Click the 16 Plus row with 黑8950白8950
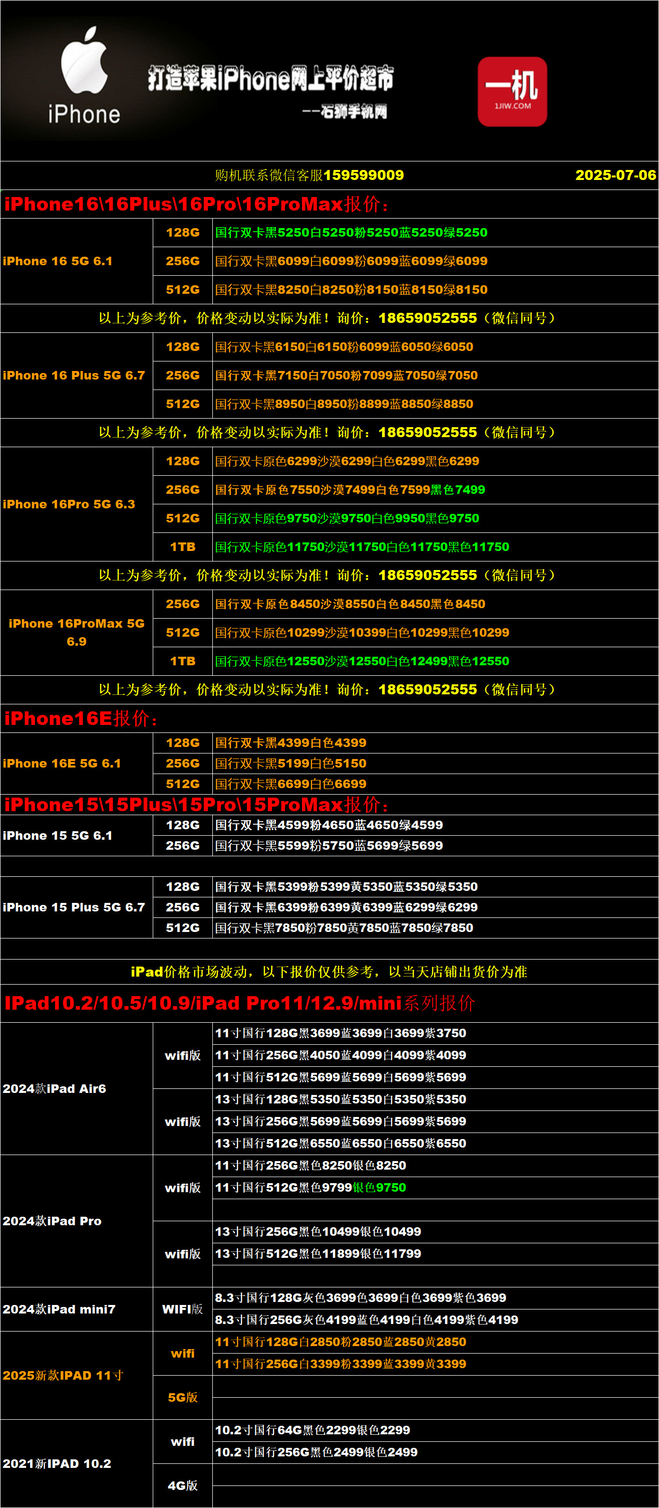 436,404
